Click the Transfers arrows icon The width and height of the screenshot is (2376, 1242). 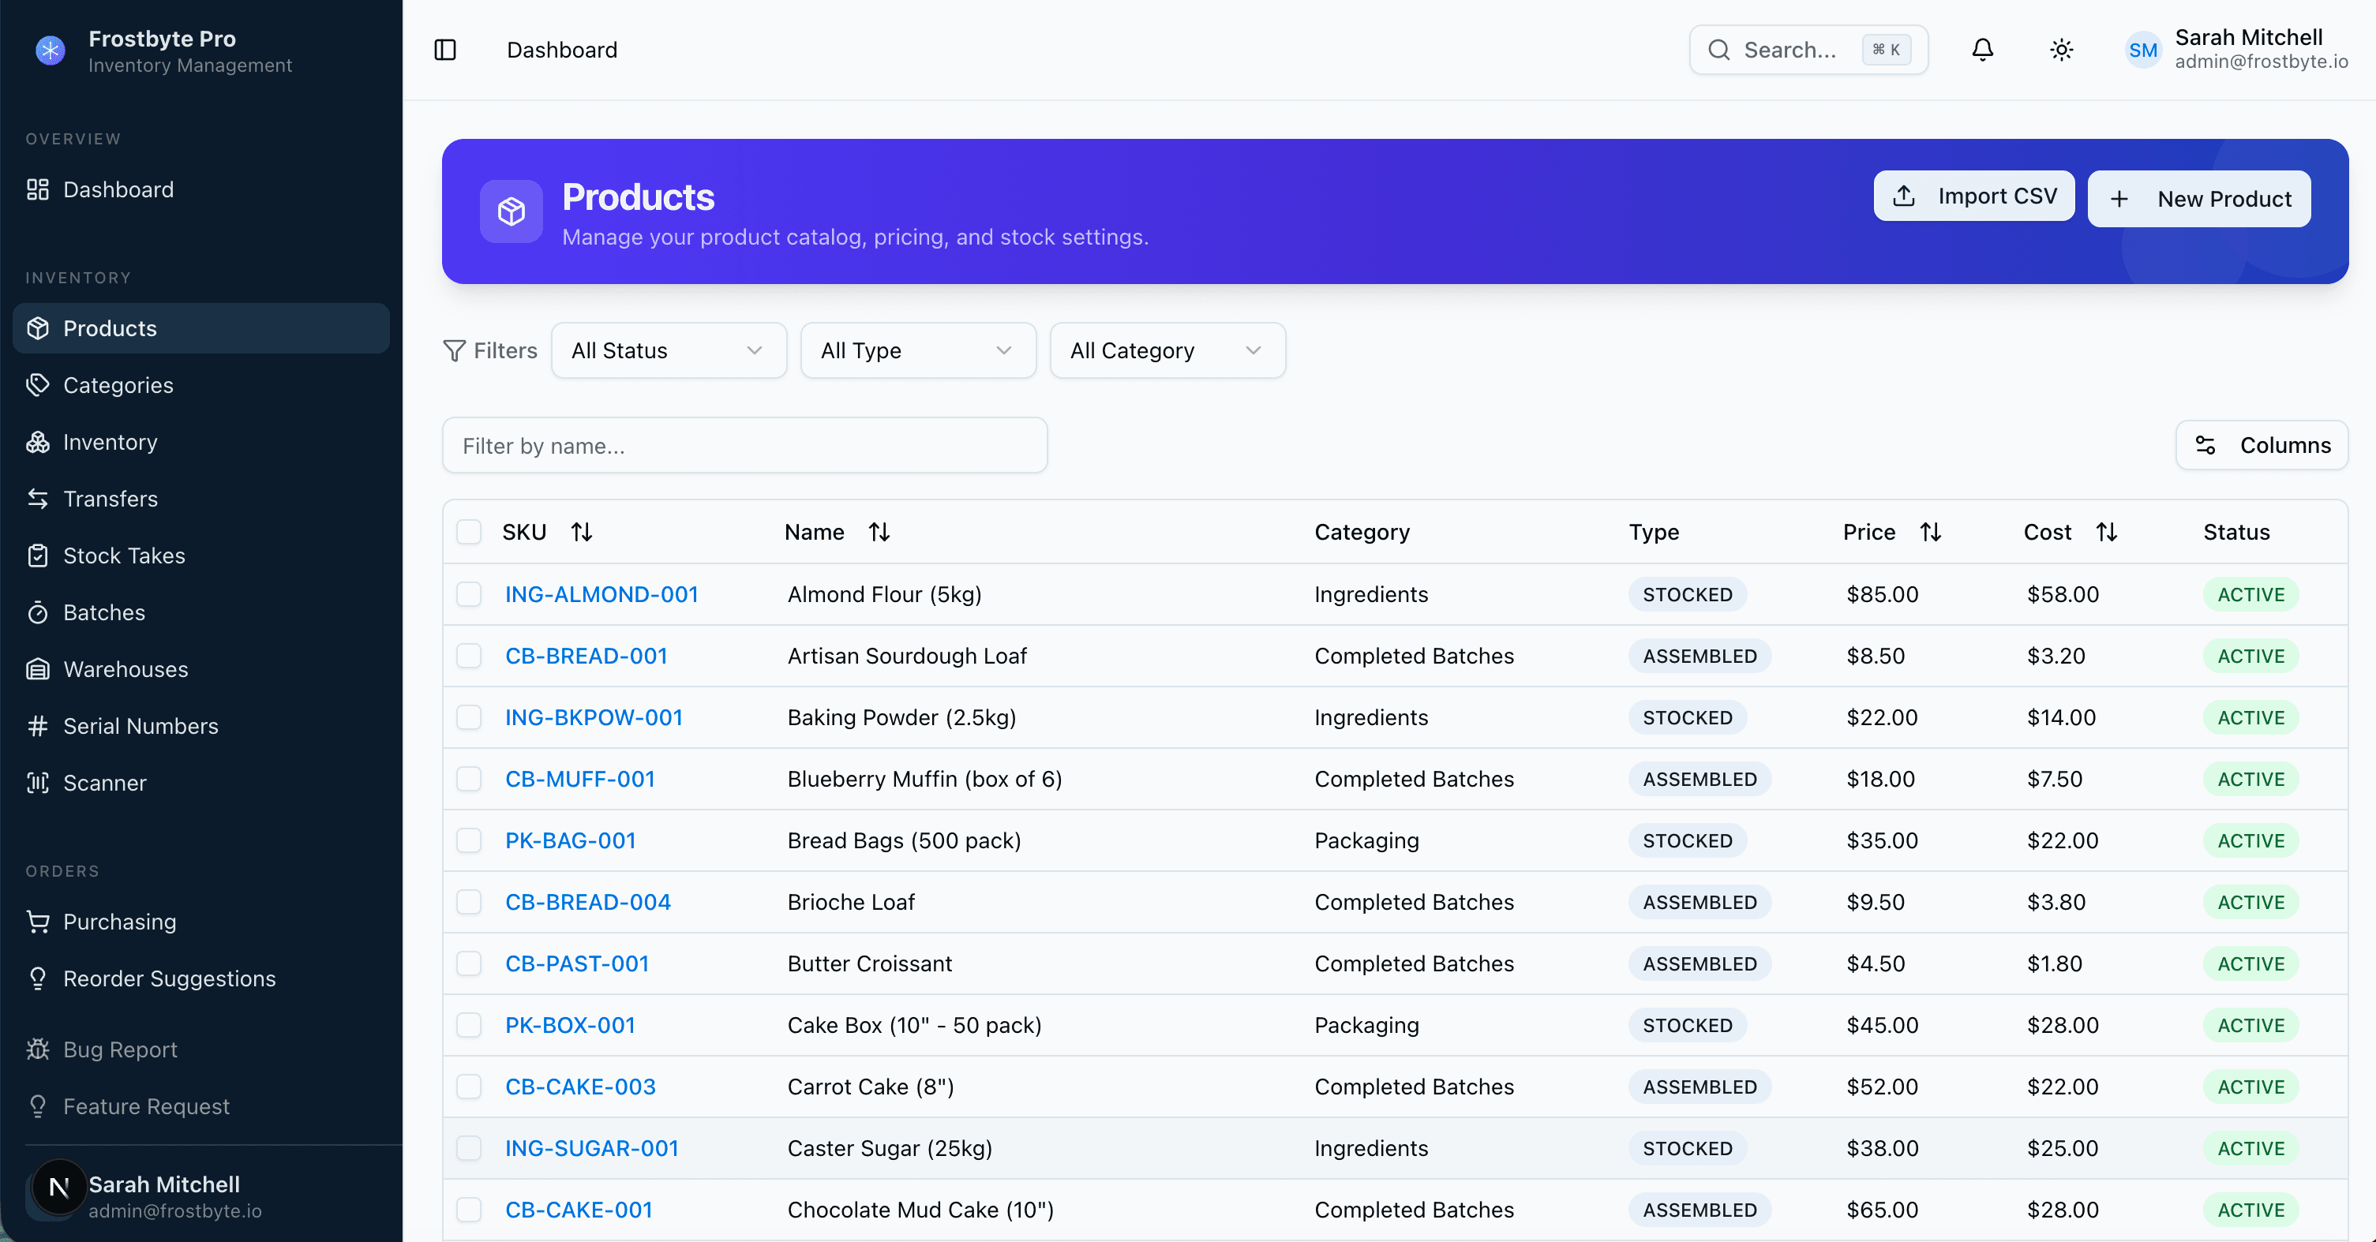[38, 499]
